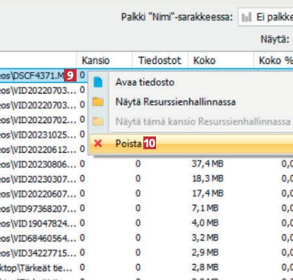
Task: Click the 2,9 MB size cell
Action: pos(205,253)
